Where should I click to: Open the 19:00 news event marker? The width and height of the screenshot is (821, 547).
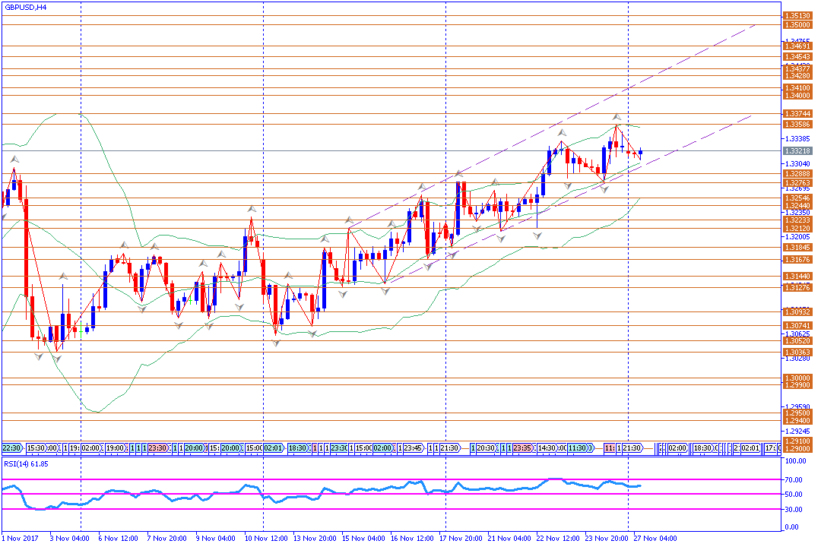(x=116, y=448)
